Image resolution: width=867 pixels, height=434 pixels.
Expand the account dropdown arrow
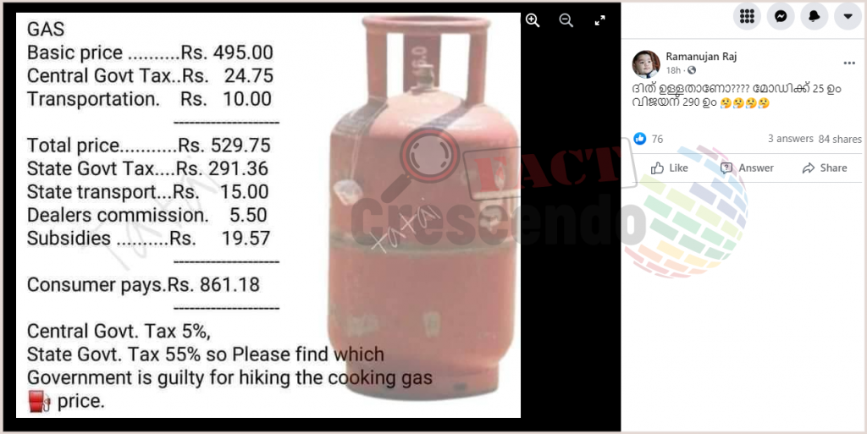(848, 17)
